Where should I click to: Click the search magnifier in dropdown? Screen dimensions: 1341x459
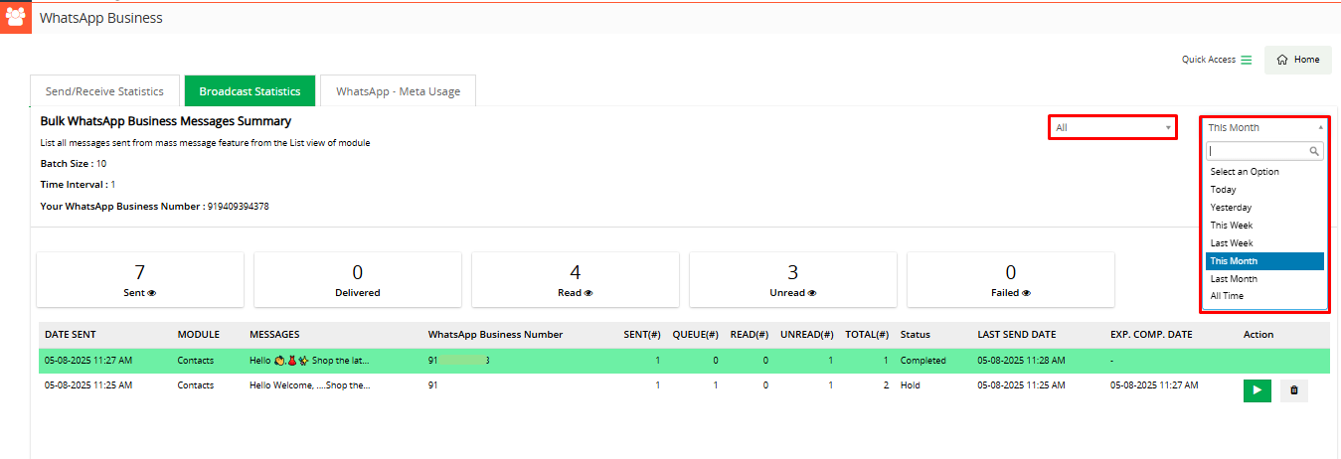[x=1314, y=151]
